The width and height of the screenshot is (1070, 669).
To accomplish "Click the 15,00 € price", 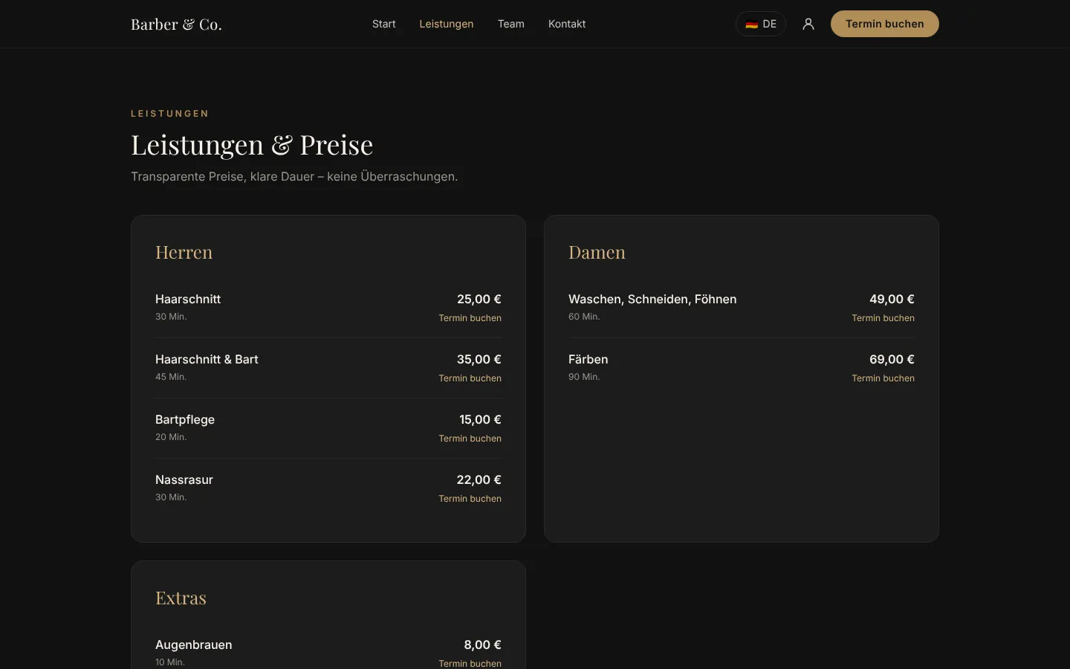I will click(x=480, y=419).
